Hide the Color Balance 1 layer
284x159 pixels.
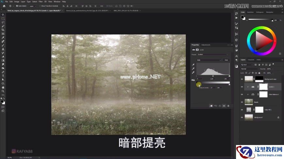click(x=242, y=94)
